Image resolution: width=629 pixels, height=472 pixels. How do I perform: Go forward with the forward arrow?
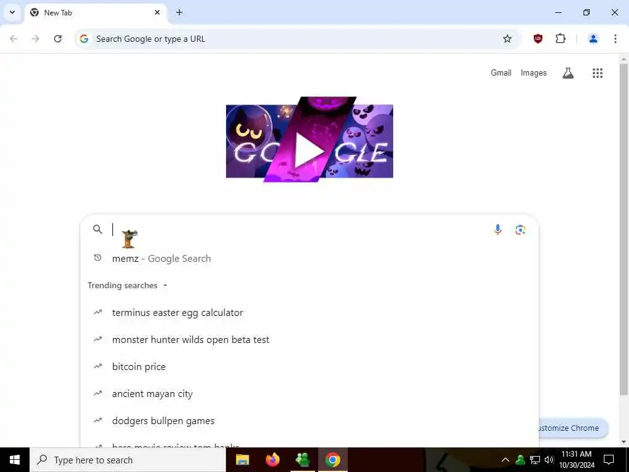click(36, 39)
